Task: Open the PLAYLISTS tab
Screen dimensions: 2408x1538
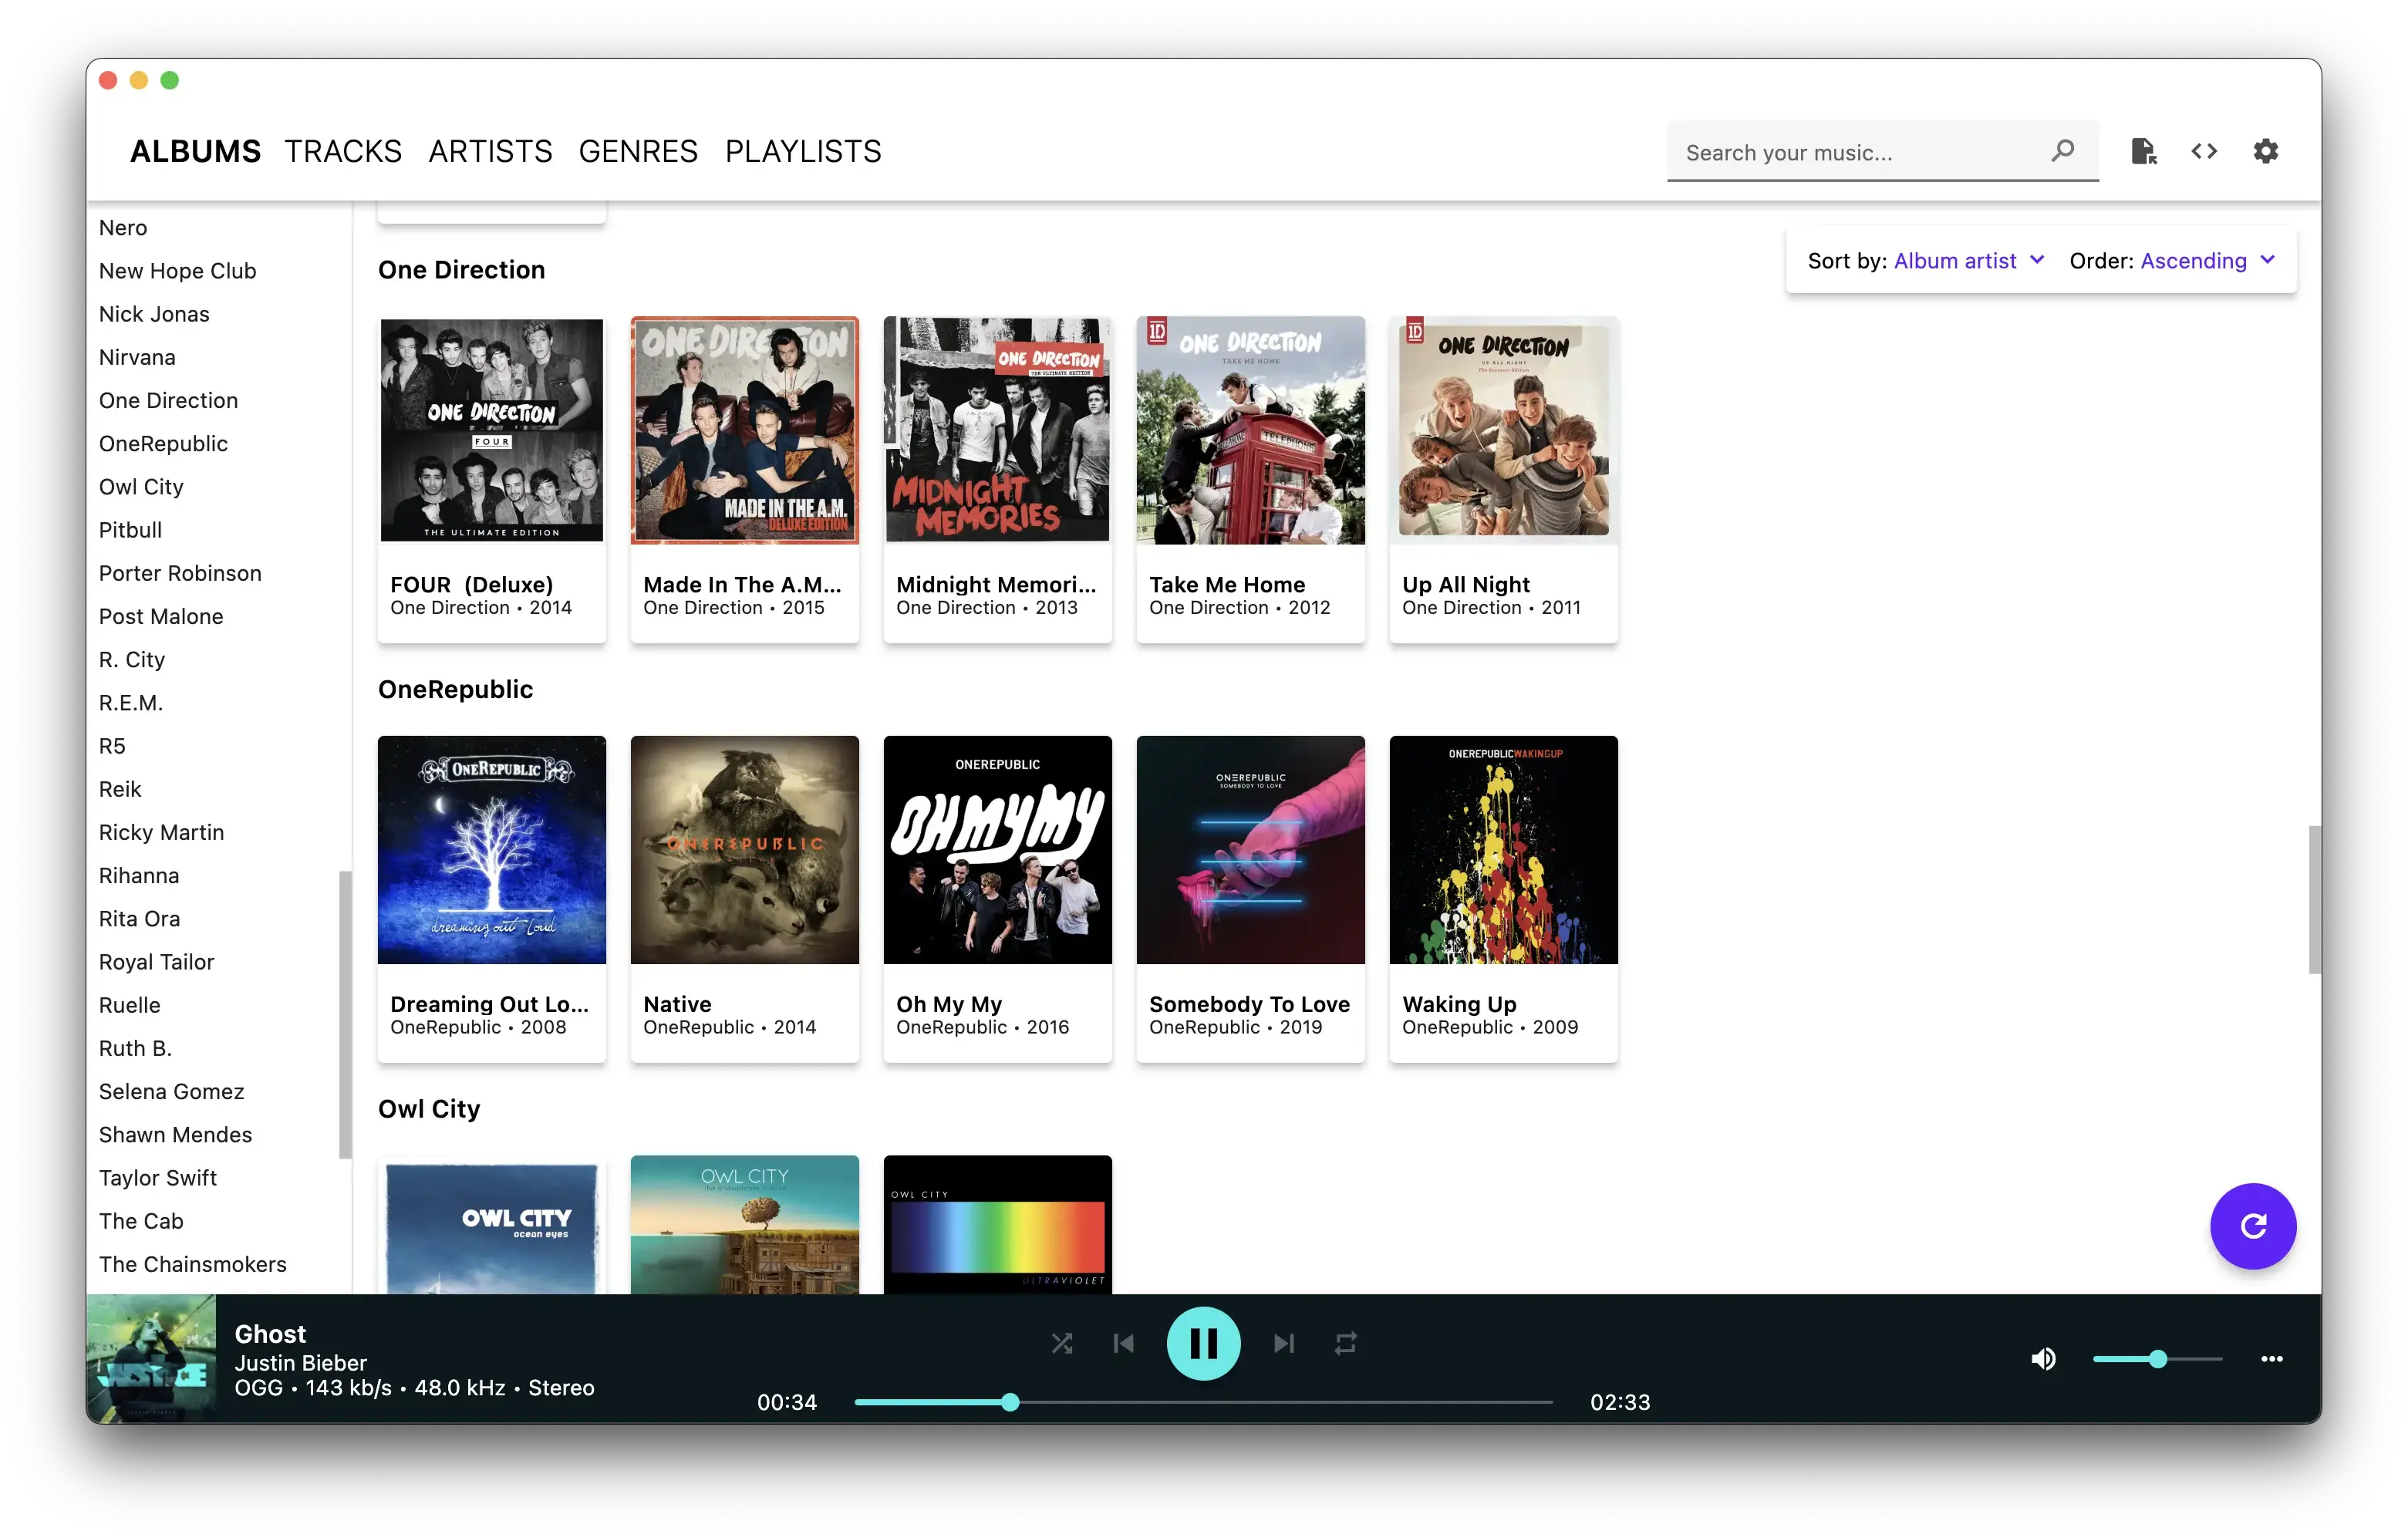Action: (x=803, y=151)
